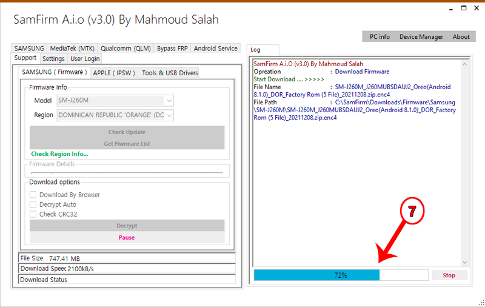Click the Support tab

pos(25,58)
